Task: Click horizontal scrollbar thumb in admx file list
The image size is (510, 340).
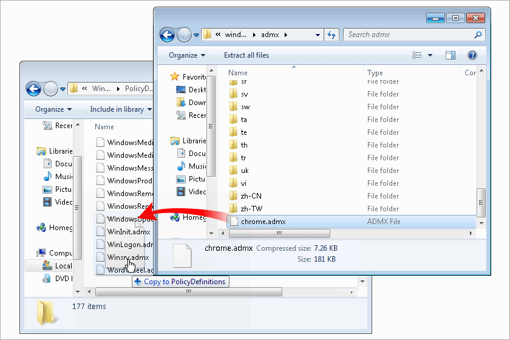Action: pyautogui.click(x=279, y=233)
